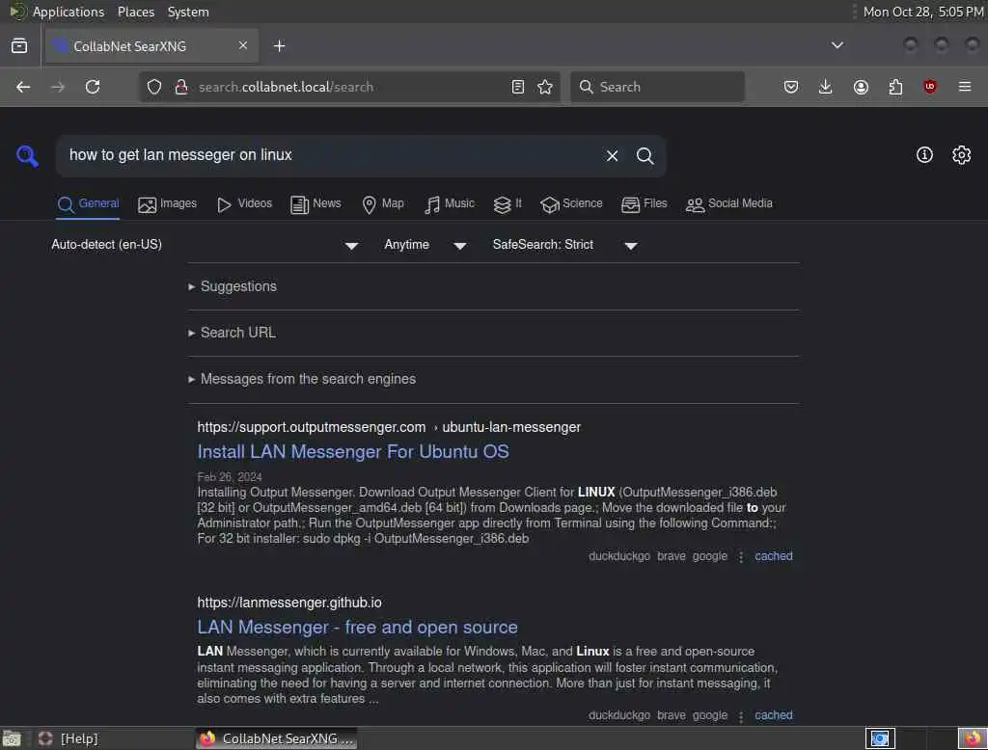This screenshot has width=988, height=750.
Task: Switch to Map category
Action: [383, 204]
